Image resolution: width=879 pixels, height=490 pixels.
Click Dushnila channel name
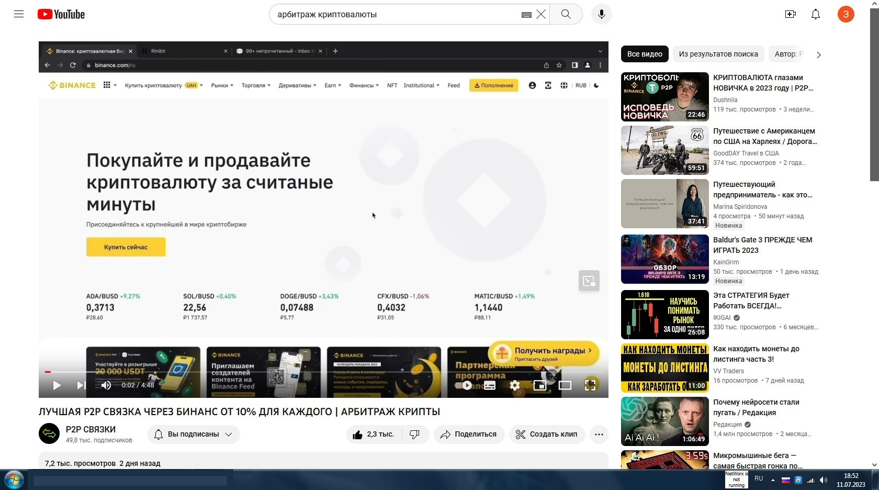[725, 100]
